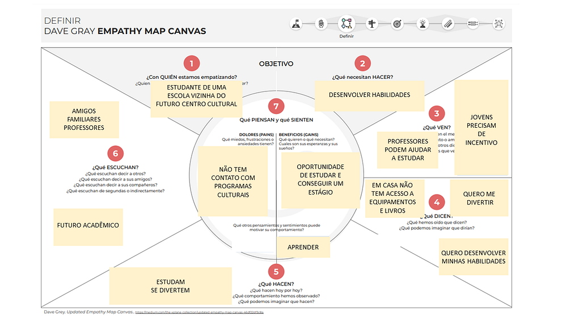Screen dimensions: 562x316
Task: Click '¿Qué podemos imaginar que dirían?' line
Action: pyautogui.click(x=437, y=228)
